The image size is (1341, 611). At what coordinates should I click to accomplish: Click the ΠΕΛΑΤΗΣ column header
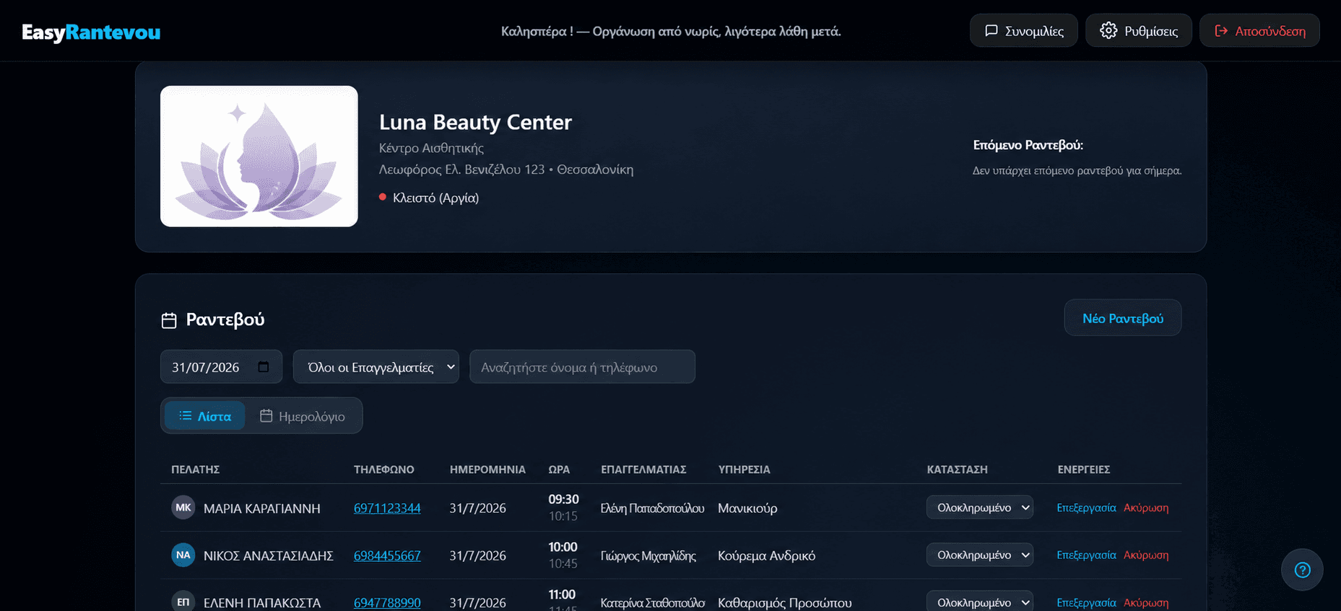tap(195, 470)
